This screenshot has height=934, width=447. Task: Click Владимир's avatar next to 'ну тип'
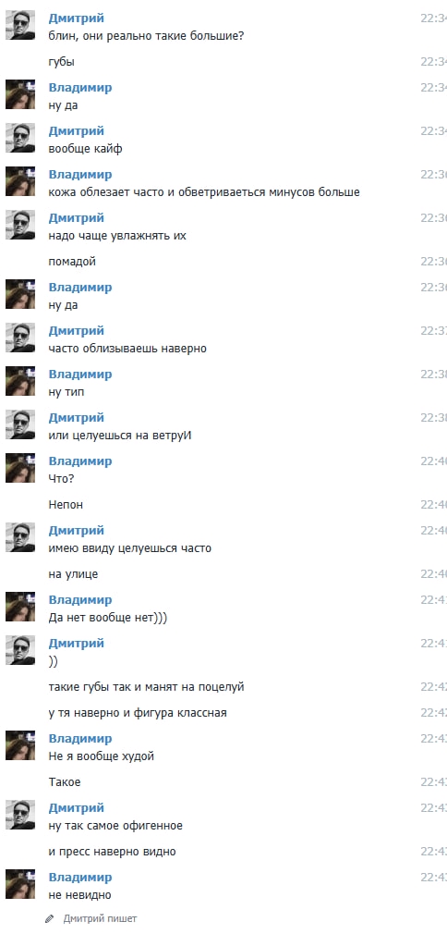point(20,381)
